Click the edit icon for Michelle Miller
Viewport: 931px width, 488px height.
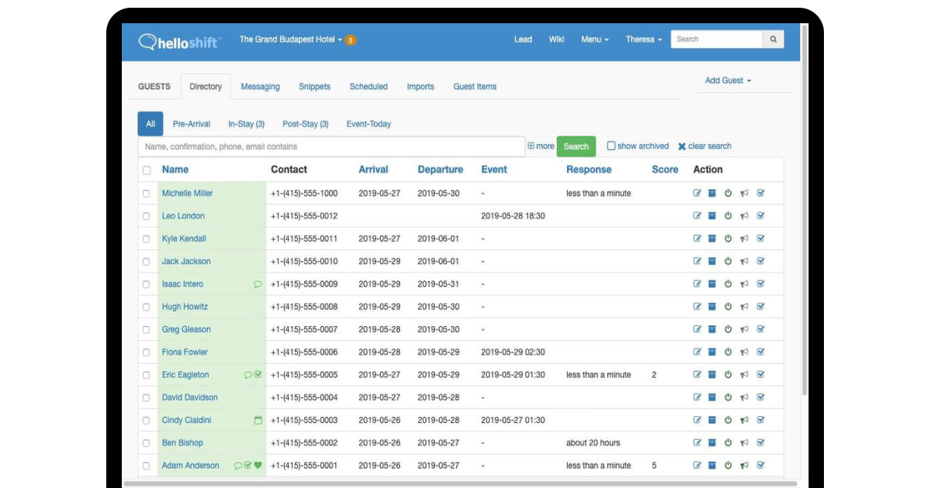697,193
